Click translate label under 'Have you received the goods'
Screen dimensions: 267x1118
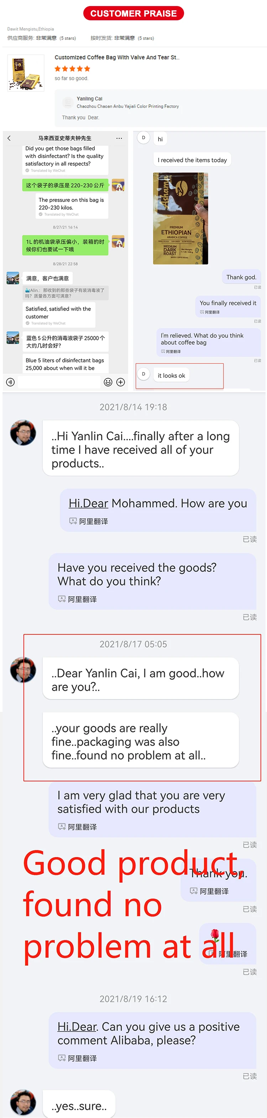click(x=82, y=599)
